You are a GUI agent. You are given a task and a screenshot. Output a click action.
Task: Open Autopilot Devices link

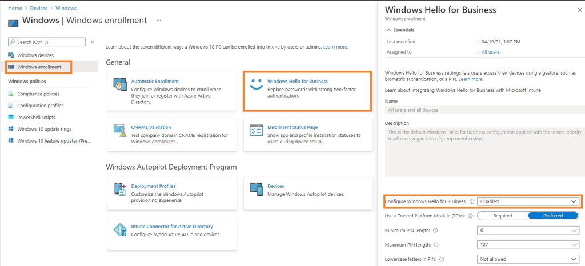pos(276,186)
